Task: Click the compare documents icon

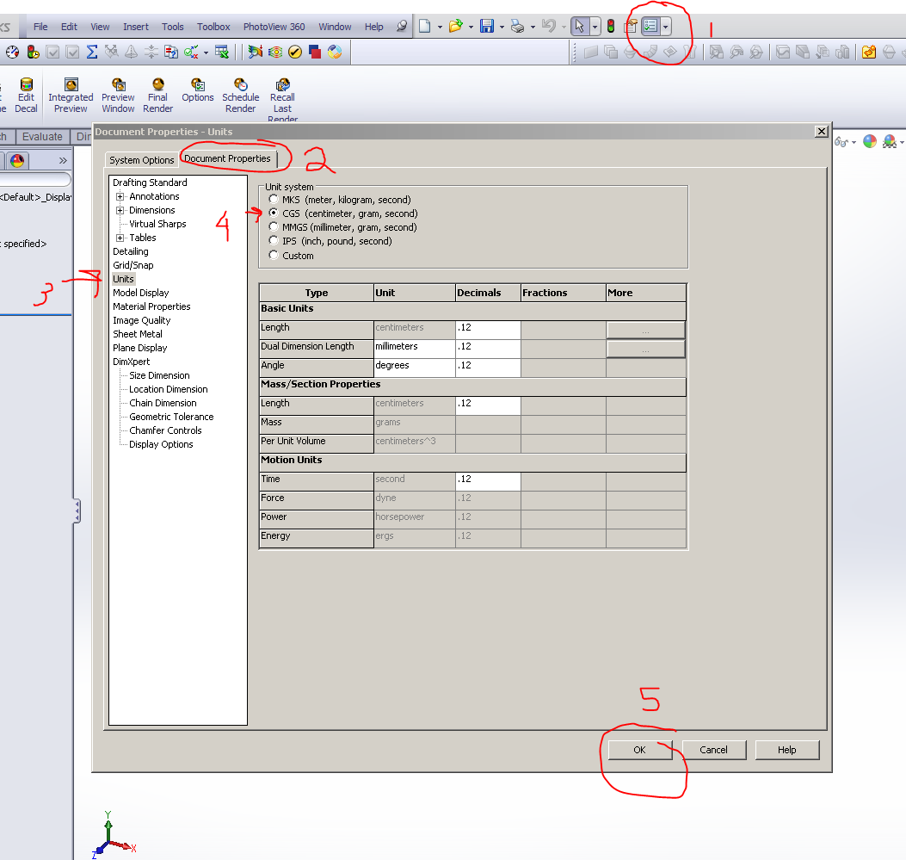Action: (x=171, y=52)
